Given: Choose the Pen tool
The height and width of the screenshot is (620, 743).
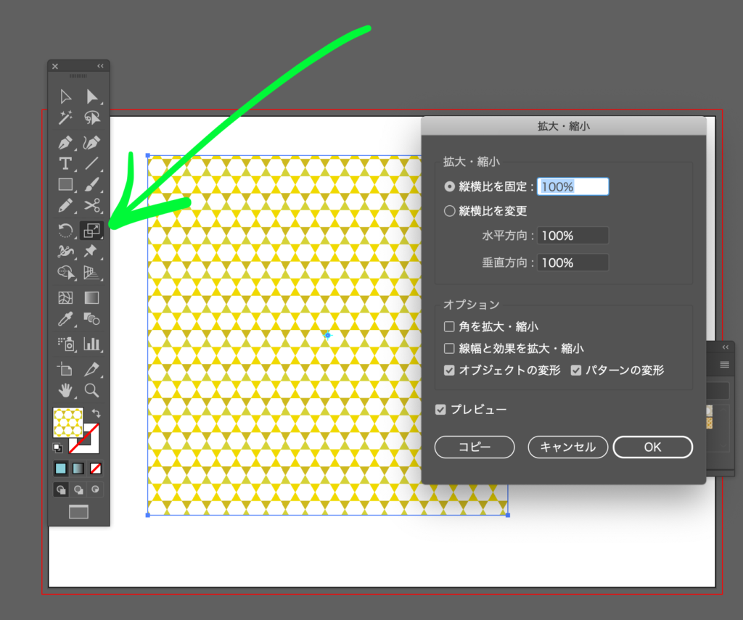Looking at the screenshot, I should pos(65,142).
